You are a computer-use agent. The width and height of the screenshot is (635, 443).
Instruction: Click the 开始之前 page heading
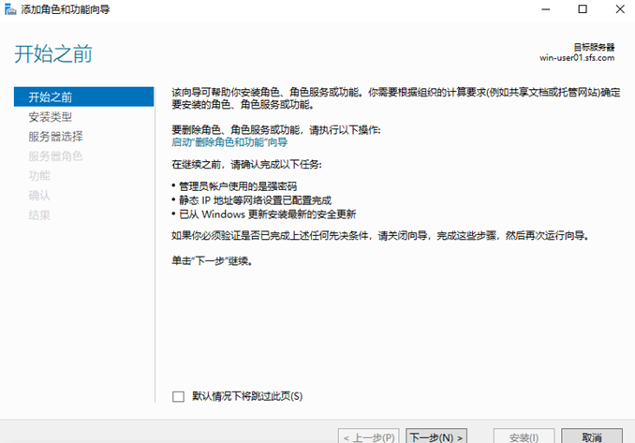tap(53, 54)
